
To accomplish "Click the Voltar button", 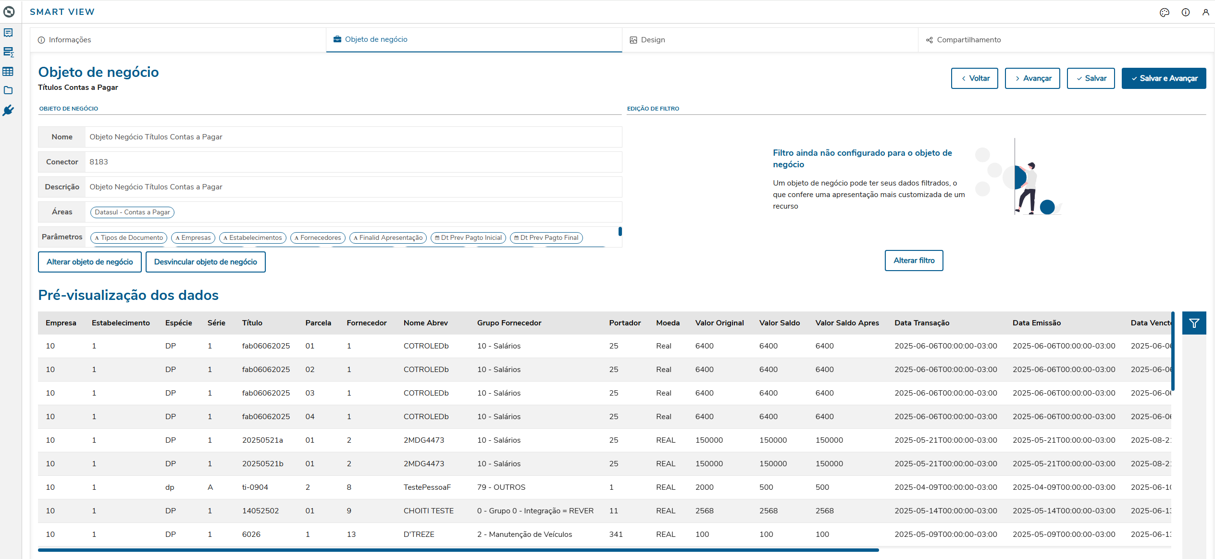I will coord(974,78).
